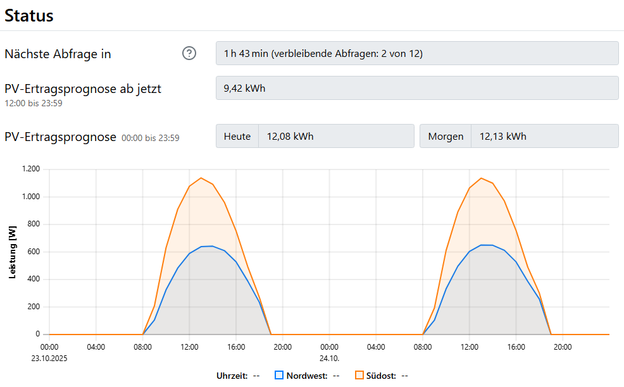
Task: Click the 'PV-Ertragsprognose ab jetzt' label
Action: click(x=83, y=89)
